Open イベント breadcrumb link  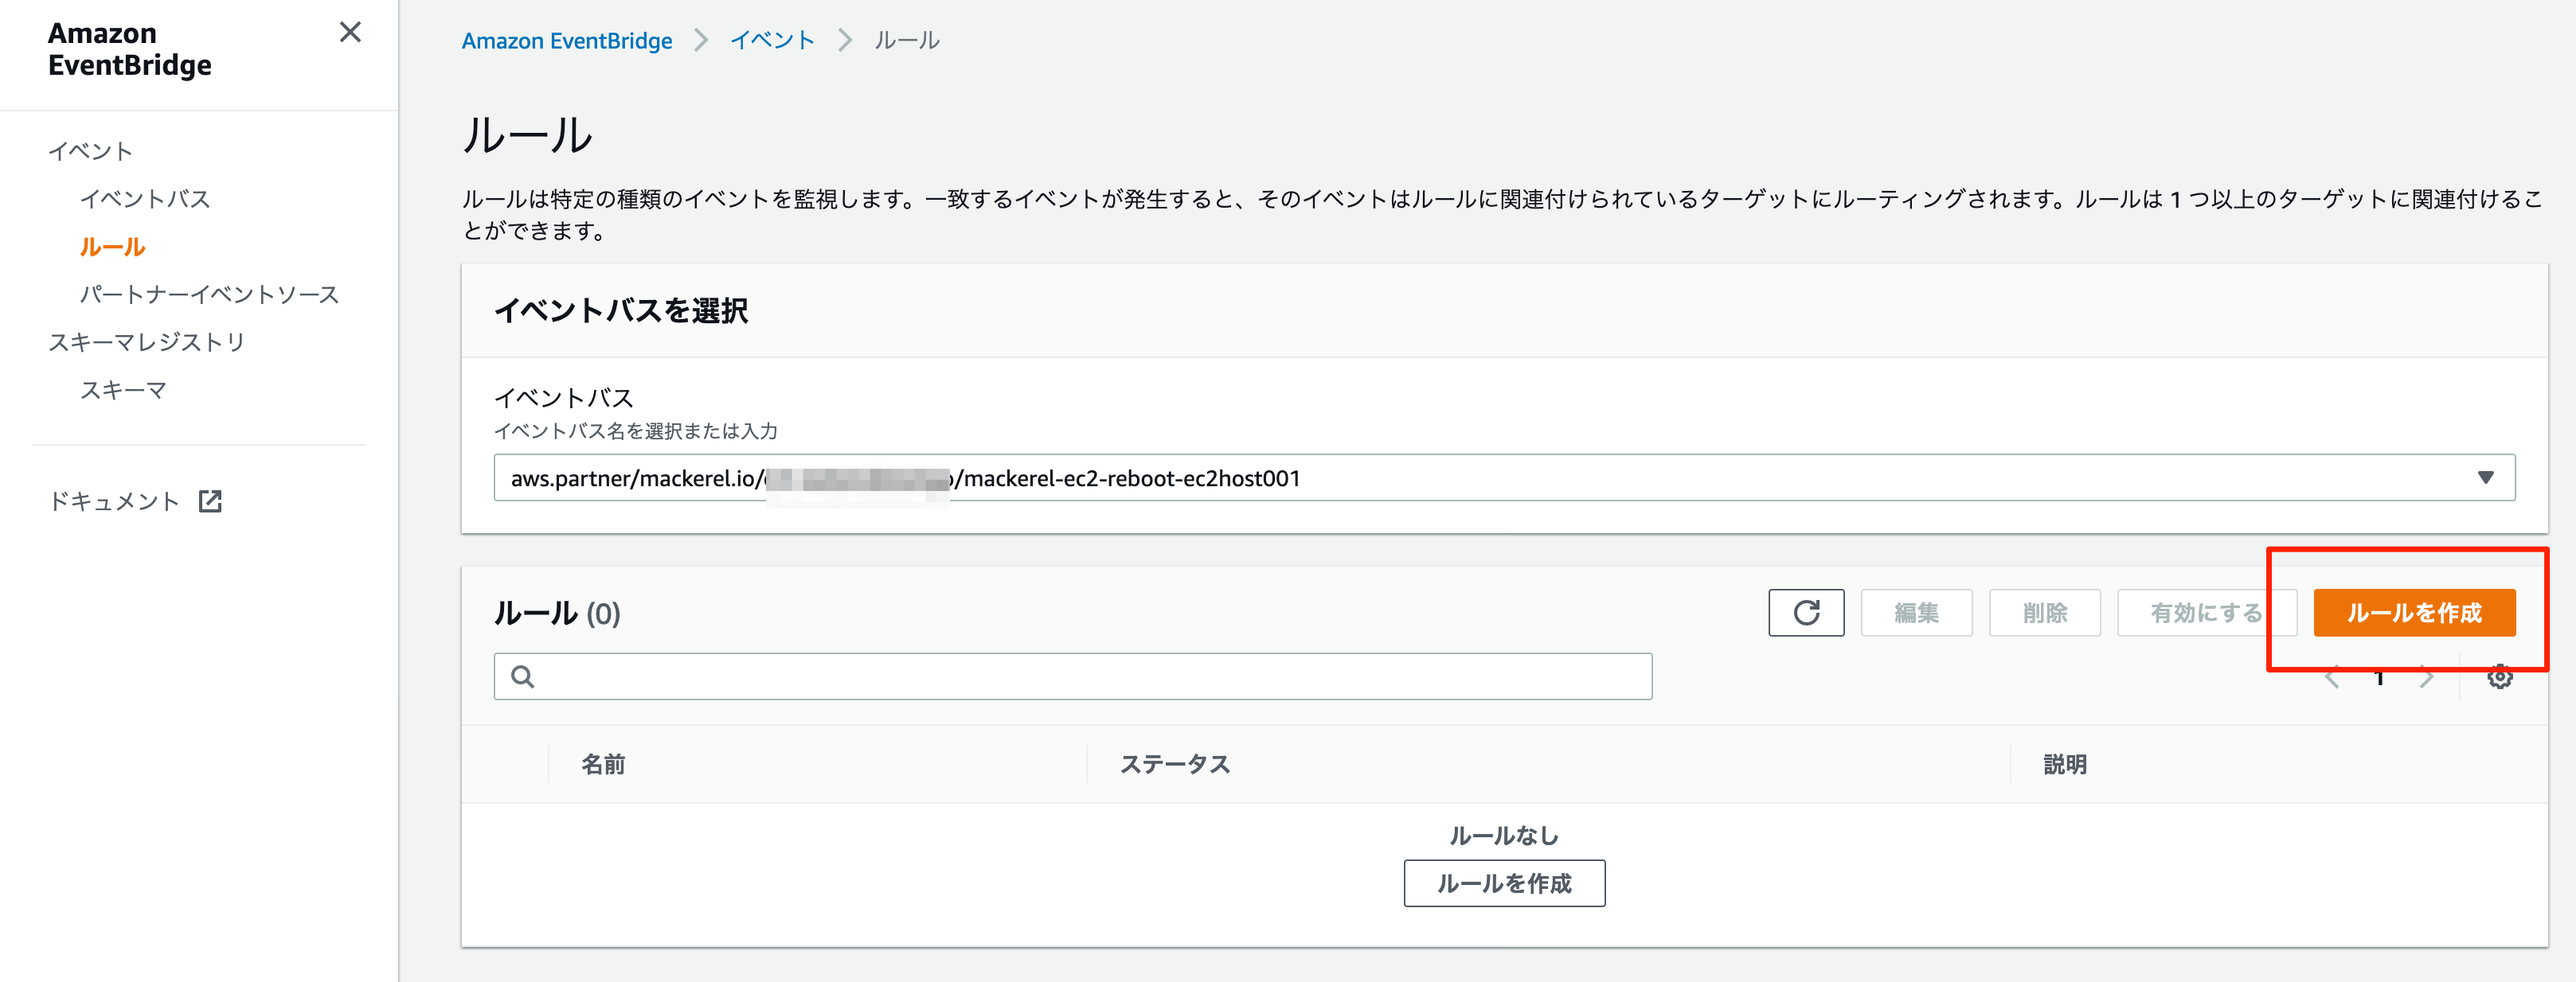click(772, 40)
